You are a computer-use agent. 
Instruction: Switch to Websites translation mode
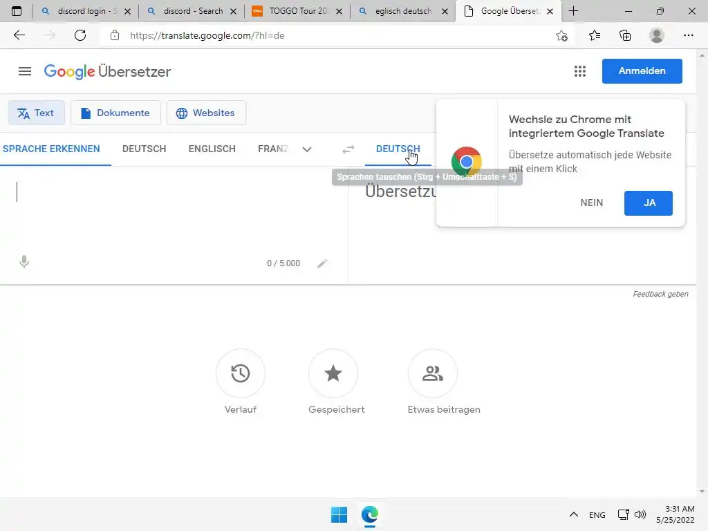pyautogui.click(x=206, y=113)
